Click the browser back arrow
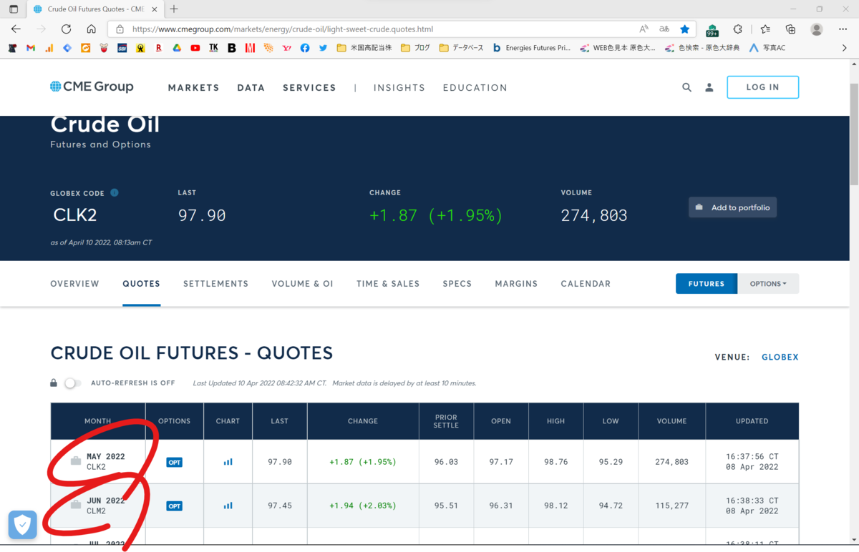The image size is (859, 552). [x=16, y=29]
